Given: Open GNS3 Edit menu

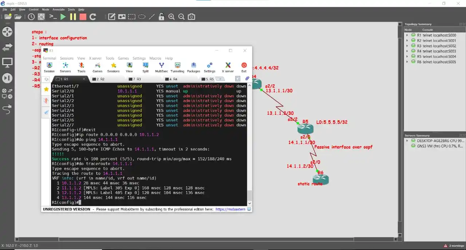Looking at the screenshot, I should 13,9.
